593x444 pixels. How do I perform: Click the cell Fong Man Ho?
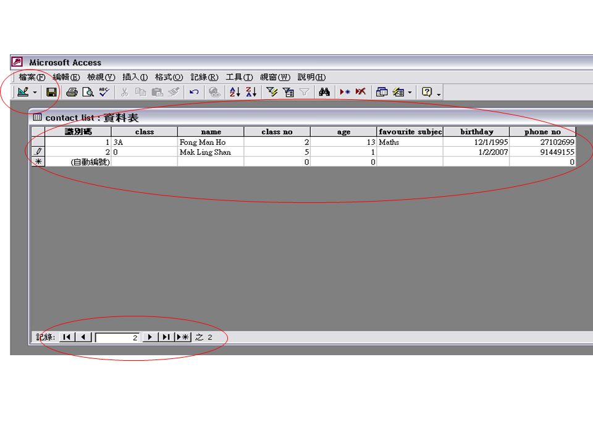click(211, 142)
